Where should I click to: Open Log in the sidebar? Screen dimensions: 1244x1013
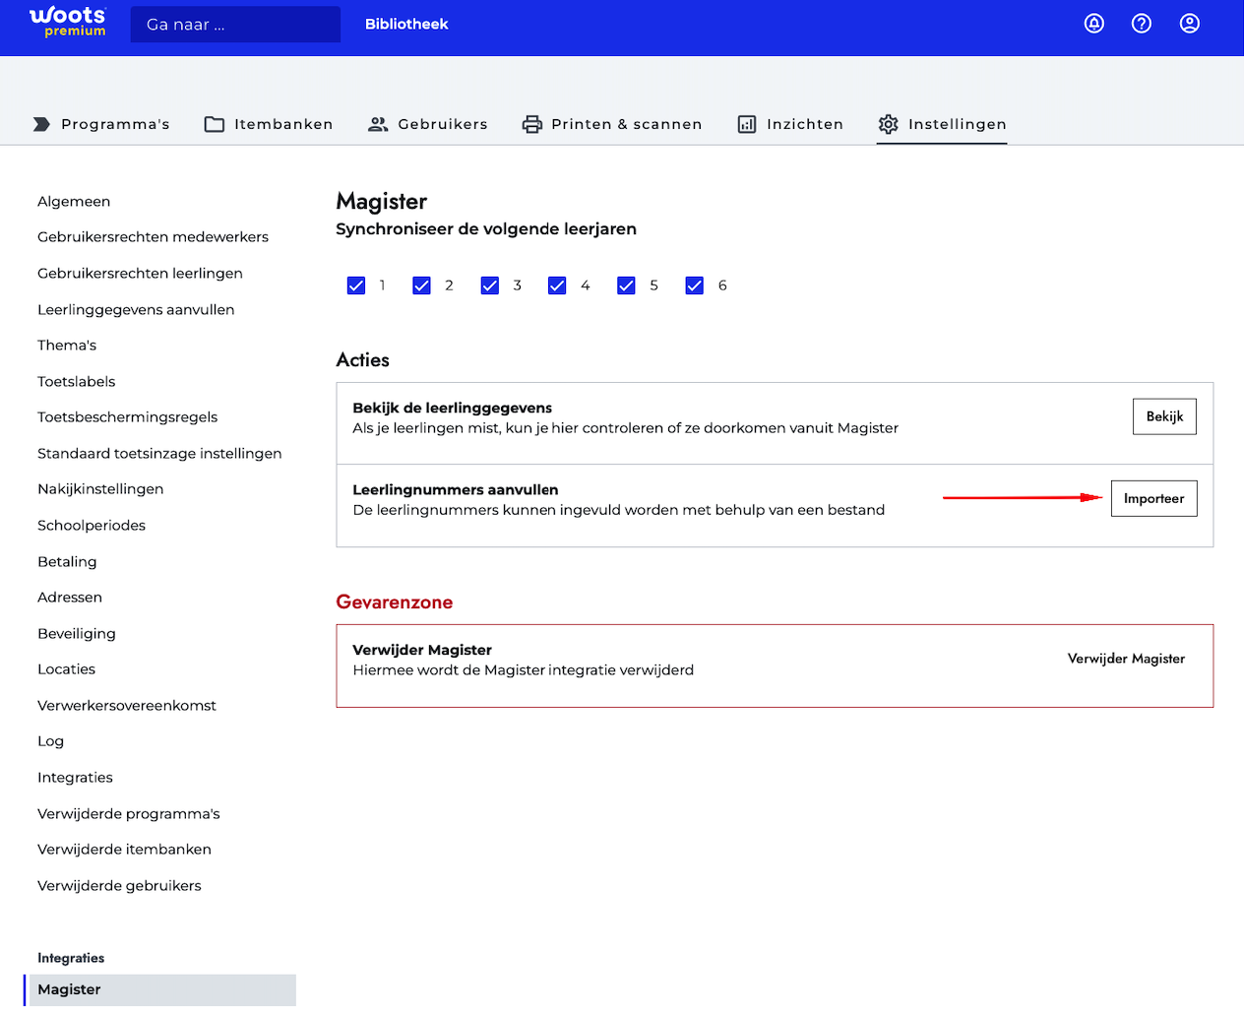50,741
